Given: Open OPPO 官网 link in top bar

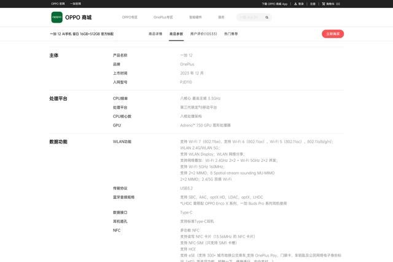Looking at the screenshot, I should point(58,4).
